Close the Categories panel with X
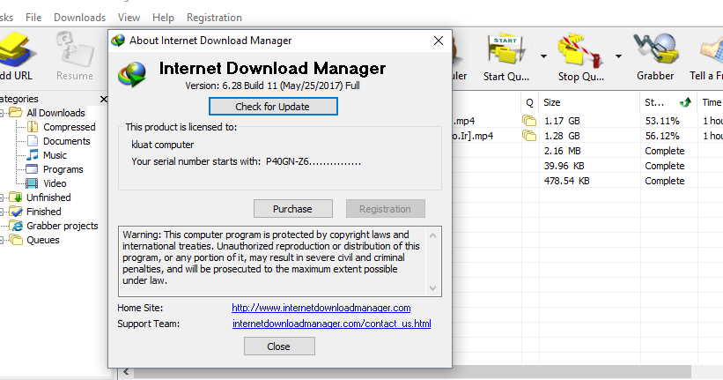Viewport: 723px width, 380px height. [104, 100]
